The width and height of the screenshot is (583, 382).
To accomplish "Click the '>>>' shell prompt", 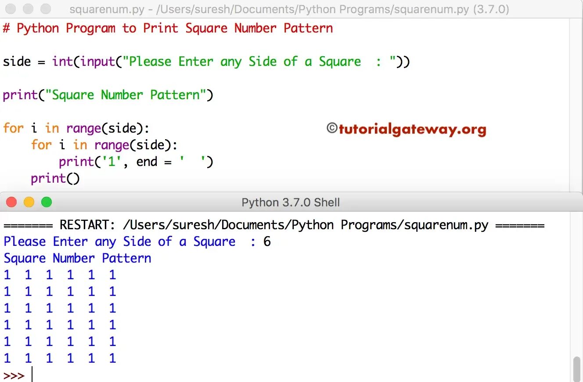I will (x=14, y=376).
